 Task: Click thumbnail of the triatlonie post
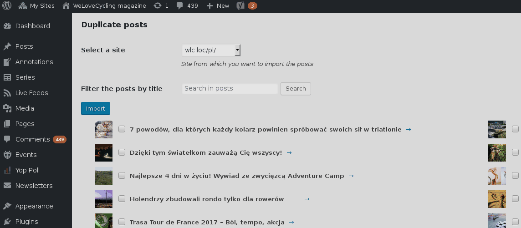(x=104, y=129)
